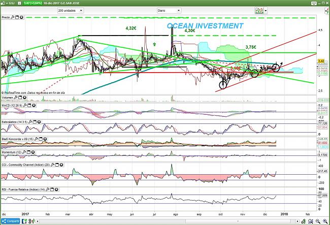Viewport: 330px width, 225px height.
Task: Click the 217,45 CCI value tag
Action: pos(322,171)
